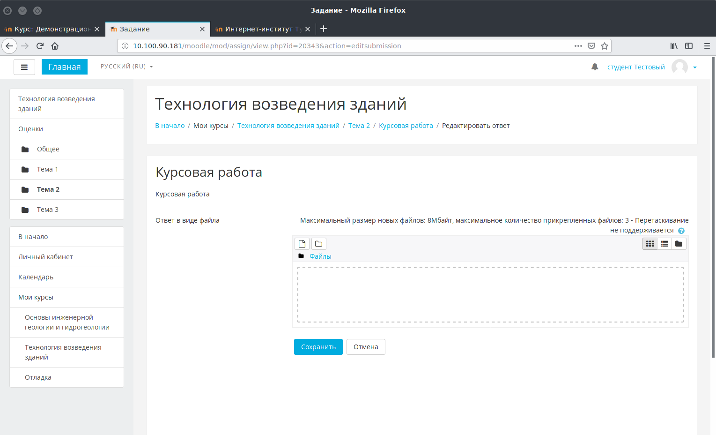Click the page vertical scrollbar
The image size is (716, 435).
pyautogui.click(x=713, y=207)
